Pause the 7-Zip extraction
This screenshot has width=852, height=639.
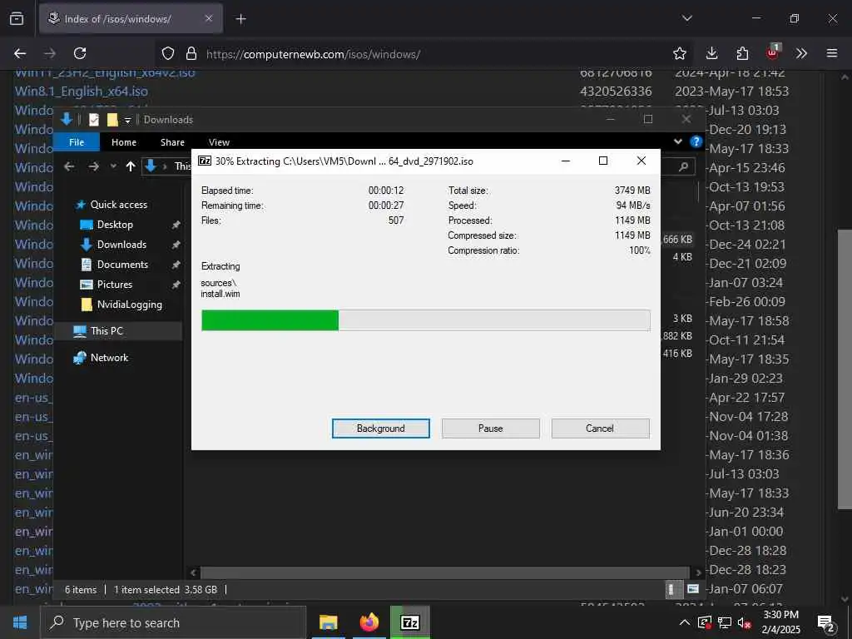coord(491,428)
